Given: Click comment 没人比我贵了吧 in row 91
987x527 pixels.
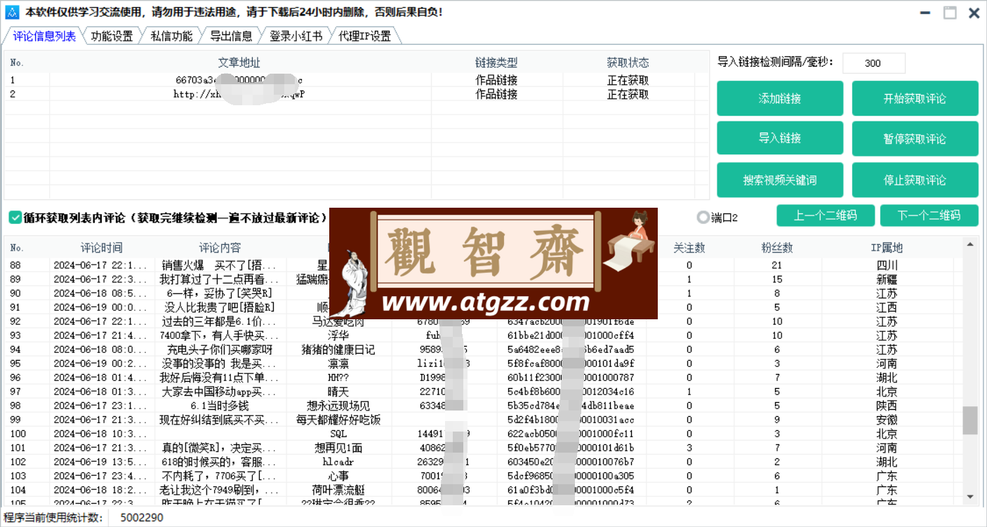Looking at the screenshot, I should 220,307.
